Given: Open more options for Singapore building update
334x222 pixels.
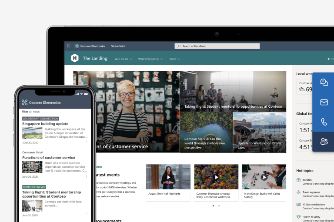Looking at the screenshot, I should click(87, 141).
